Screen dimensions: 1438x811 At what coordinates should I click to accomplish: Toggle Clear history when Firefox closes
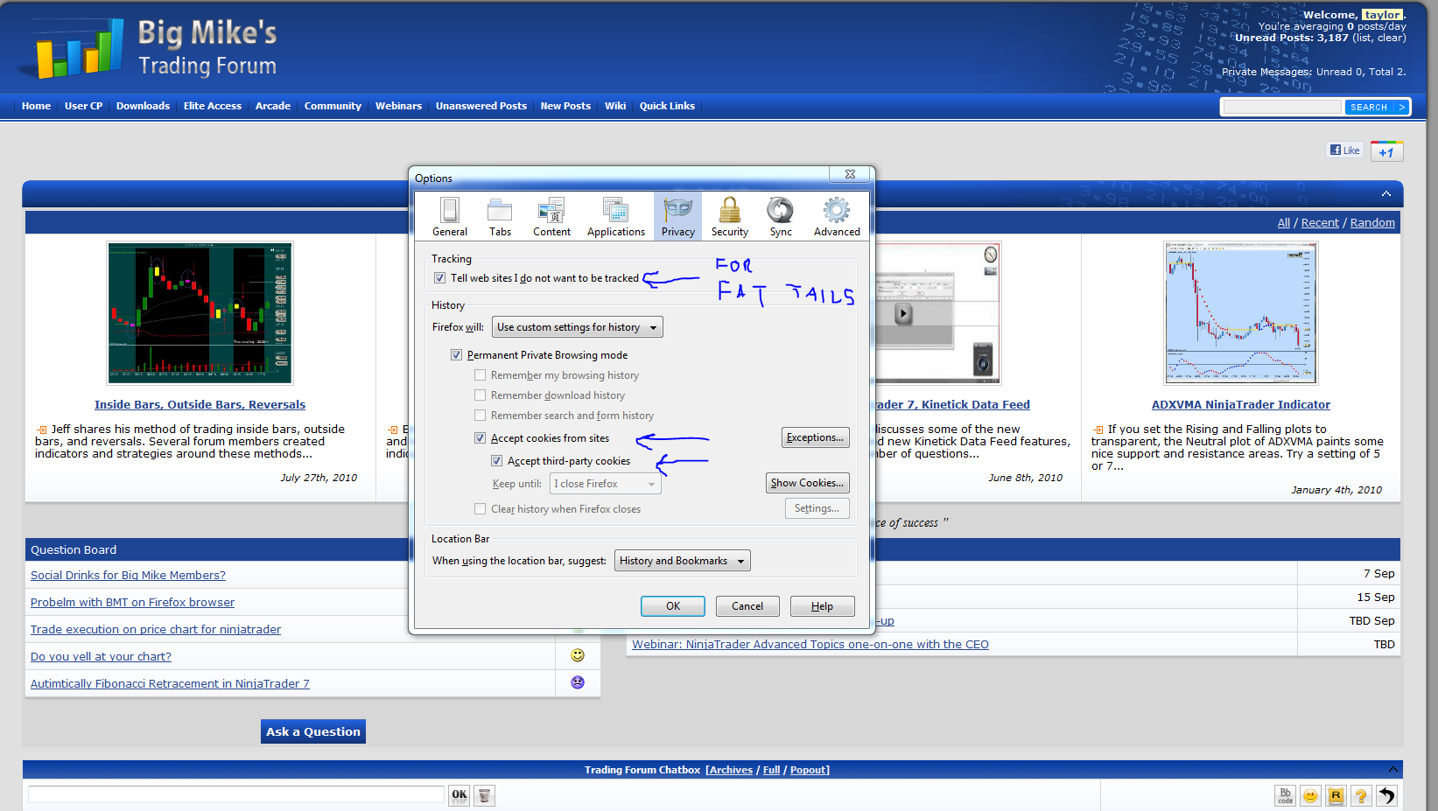pos(480,509)
